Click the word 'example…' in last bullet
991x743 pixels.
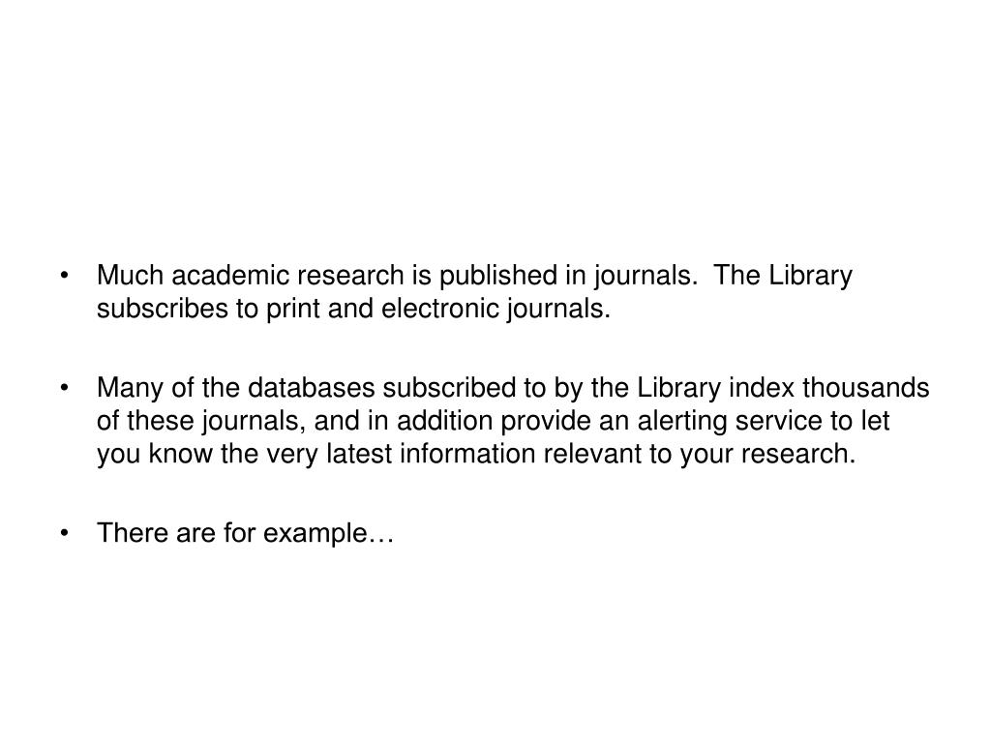click(x=329, y=534)
